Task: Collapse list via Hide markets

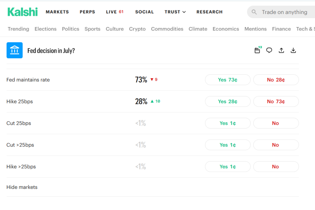Action: (22, 187)
